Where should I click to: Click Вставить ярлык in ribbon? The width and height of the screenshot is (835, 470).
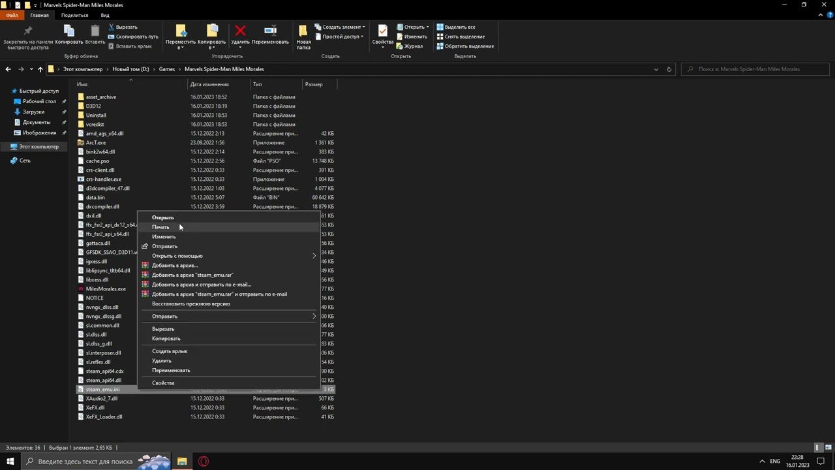coord(130,46)
